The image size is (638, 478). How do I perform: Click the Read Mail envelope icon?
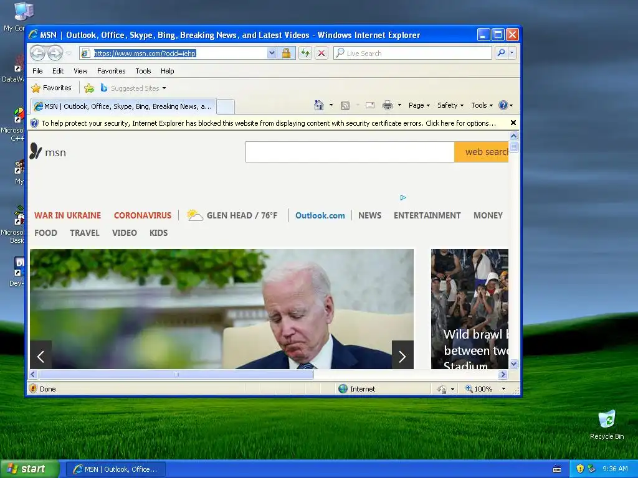(x=370, y=105)
